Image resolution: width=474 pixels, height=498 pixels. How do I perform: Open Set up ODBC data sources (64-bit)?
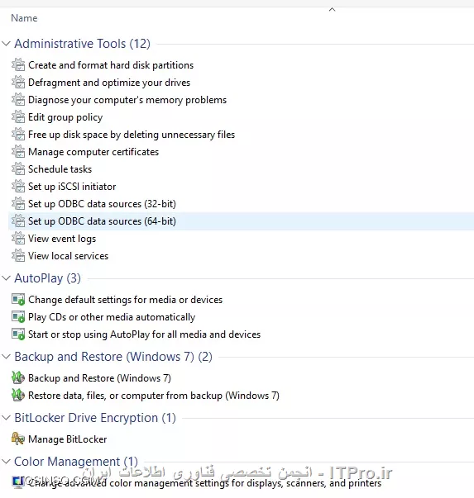click(x=102, y=221)
